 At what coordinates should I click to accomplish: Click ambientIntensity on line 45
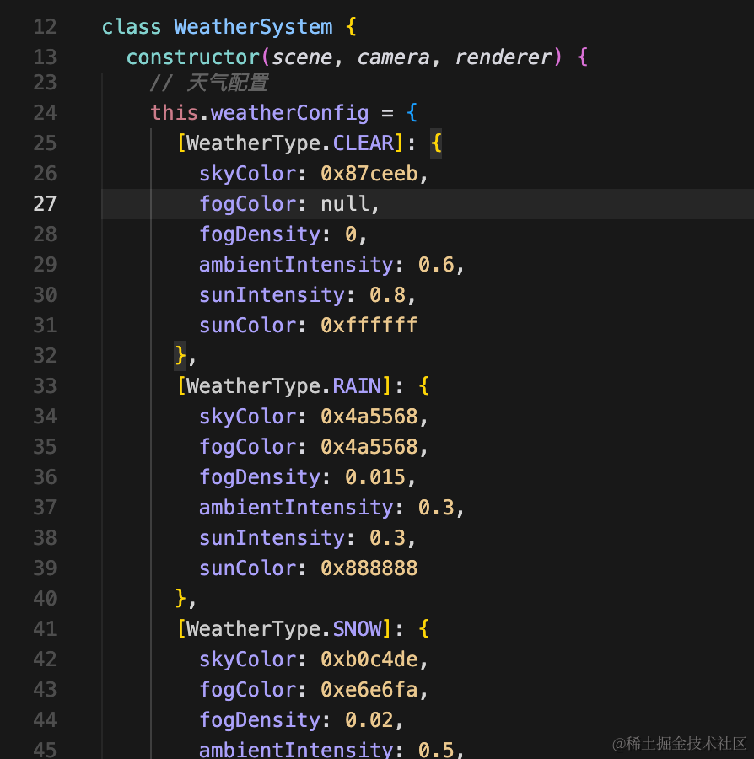click(x=296, y=750)
